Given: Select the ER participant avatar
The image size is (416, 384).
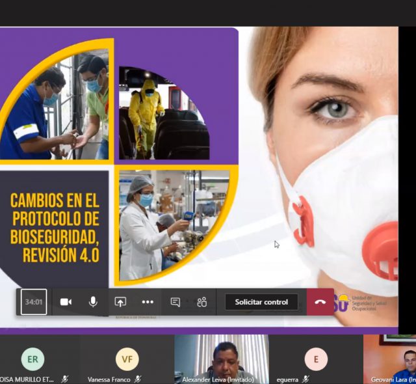Looking at the screenshot, I should (x=32, y=359).
